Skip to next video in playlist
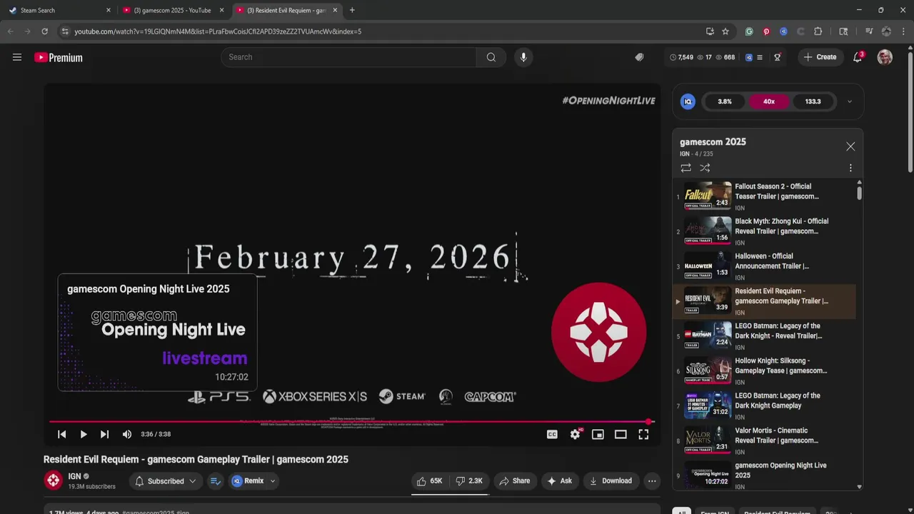Screen dimensions: 914x514 point(105,434)
